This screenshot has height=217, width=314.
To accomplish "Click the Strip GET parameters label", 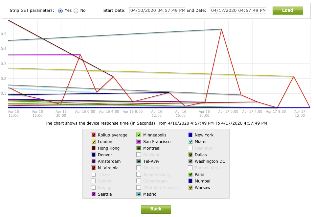I will click(x=32, y=11).
